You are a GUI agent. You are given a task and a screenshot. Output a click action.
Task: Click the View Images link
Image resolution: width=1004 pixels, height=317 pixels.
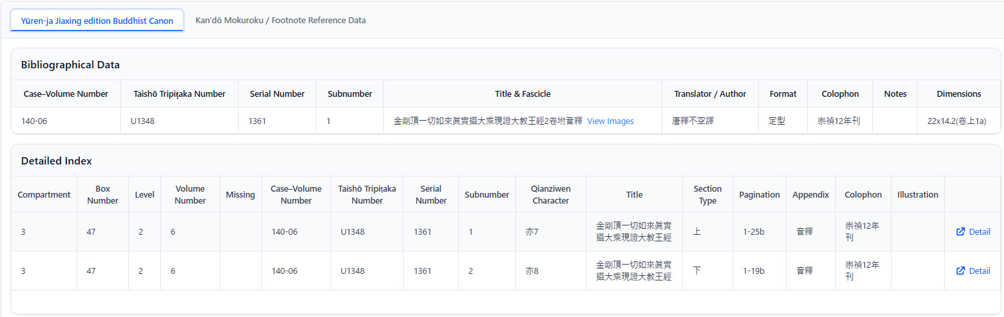610,121
